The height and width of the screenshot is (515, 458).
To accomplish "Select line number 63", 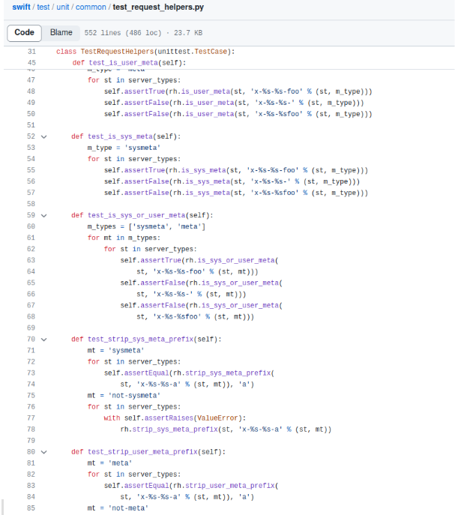I will 31,260.
